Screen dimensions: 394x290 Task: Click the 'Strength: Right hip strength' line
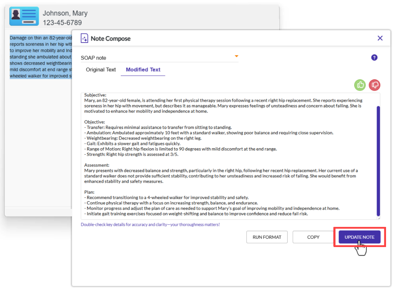click(131, 155)
